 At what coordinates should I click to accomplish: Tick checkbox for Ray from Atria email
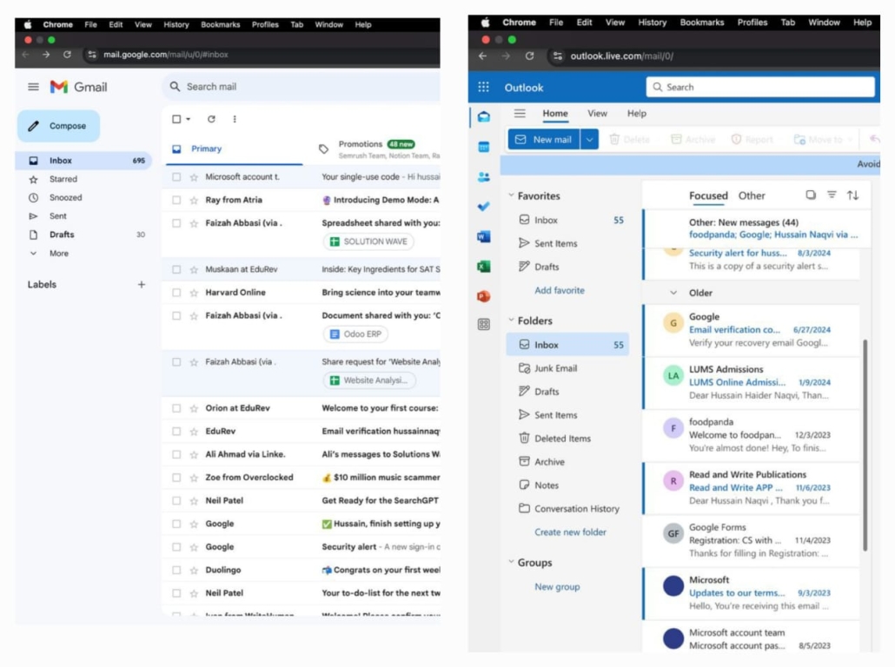(176, 201)
